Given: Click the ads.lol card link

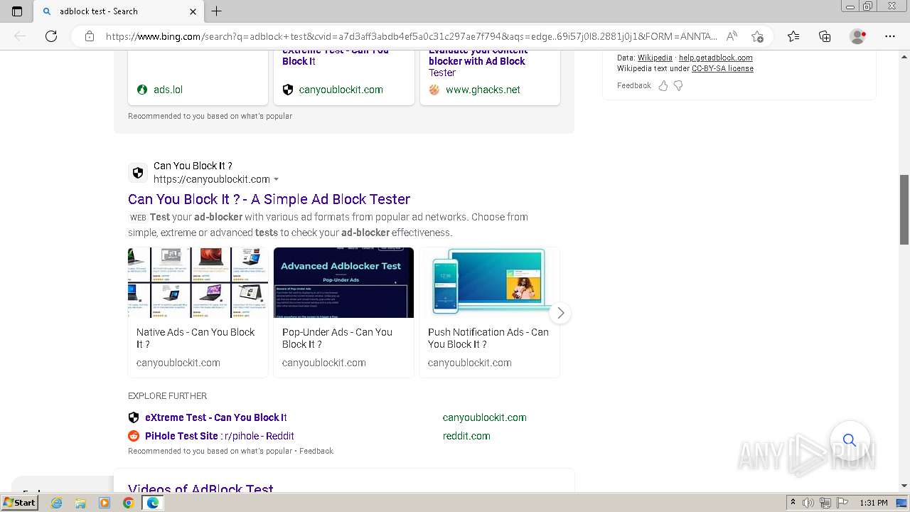Looking at the screenshot, I should point(168,90).
